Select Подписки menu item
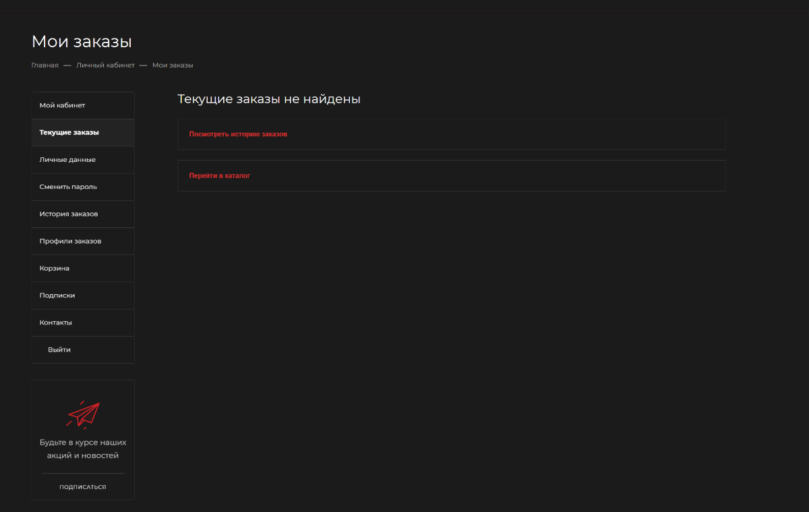The image size is (809, 512). pyautogui.click(x=57, y=295)
